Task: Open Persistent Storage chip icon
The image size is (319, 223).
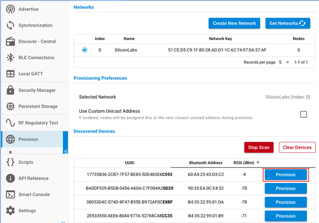Action: pyautogui.click(x=10, y=106)
